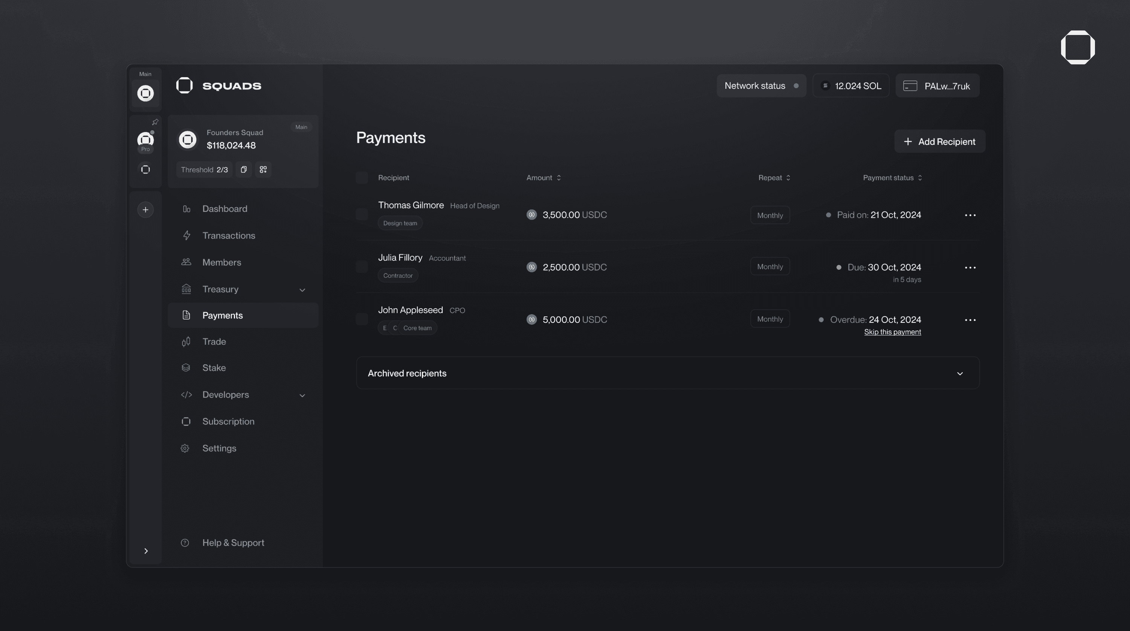Screen dimensions: 1130x631
Task: Check Julia Fillory's row checkbox
Action: 362,267
